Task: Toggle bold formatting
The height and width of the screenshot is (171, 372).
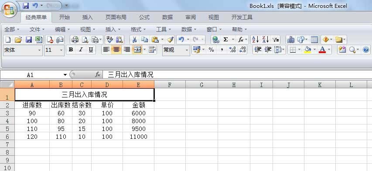Action: (71, 50)
